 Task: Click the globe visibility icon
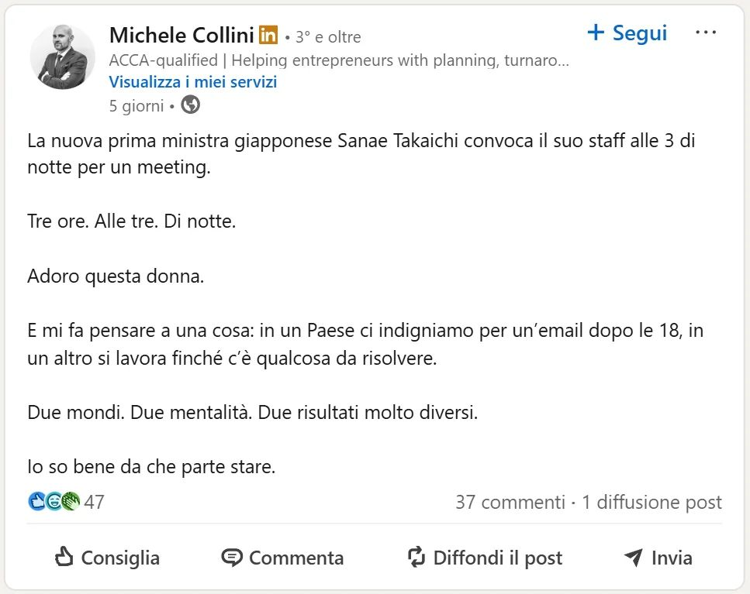click(x=190, y=105)
